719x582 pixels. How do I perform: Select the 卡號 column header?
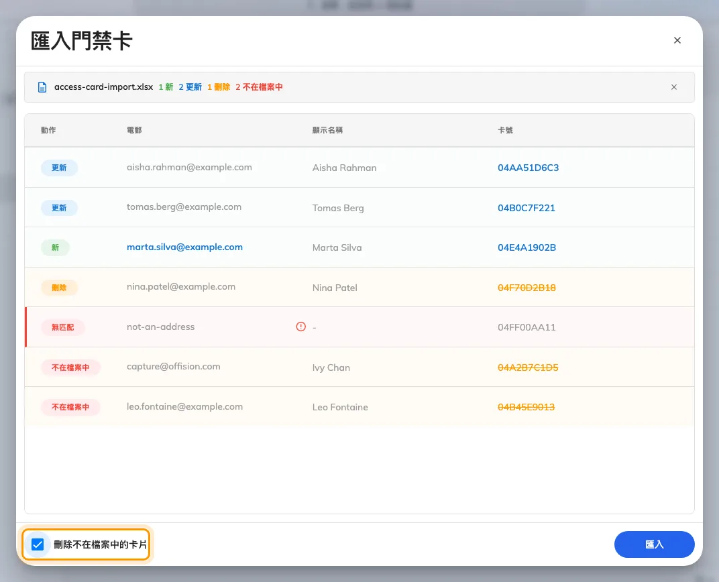(x=505, y=130)
